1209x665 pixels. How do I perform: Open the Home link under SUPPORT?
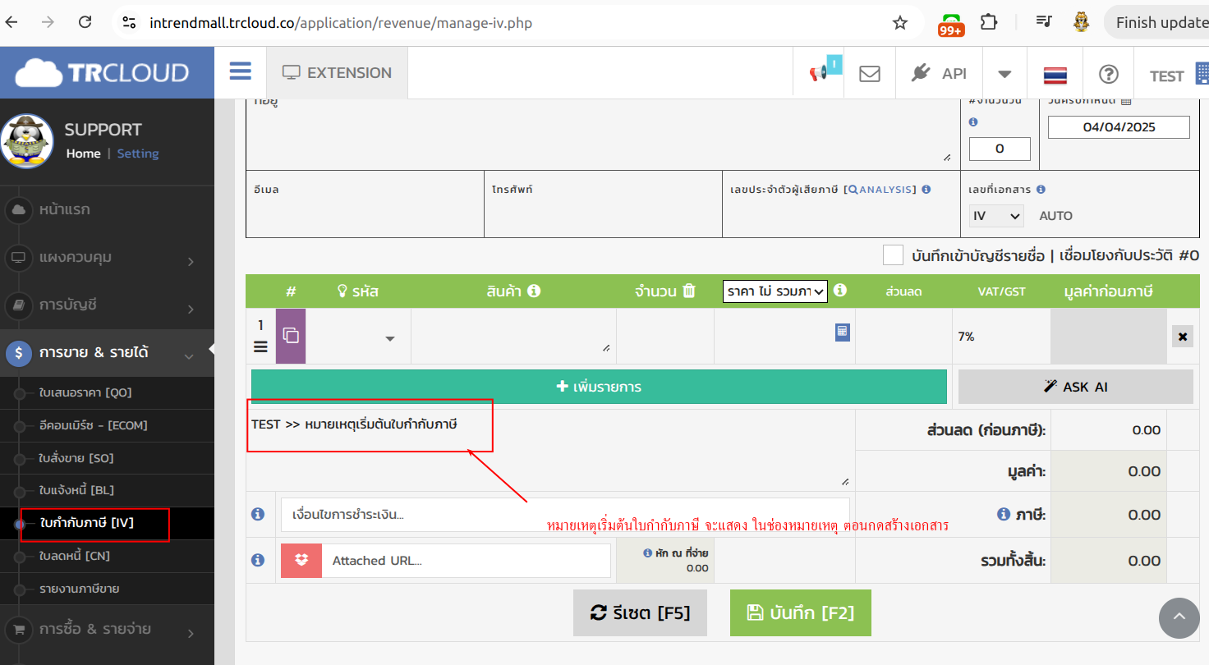point(84,154)
